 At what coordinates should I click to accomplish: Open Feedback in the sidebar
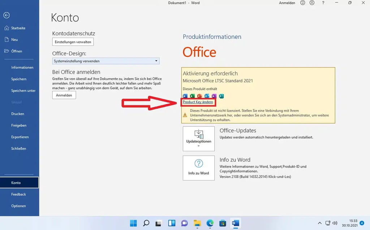20,194
